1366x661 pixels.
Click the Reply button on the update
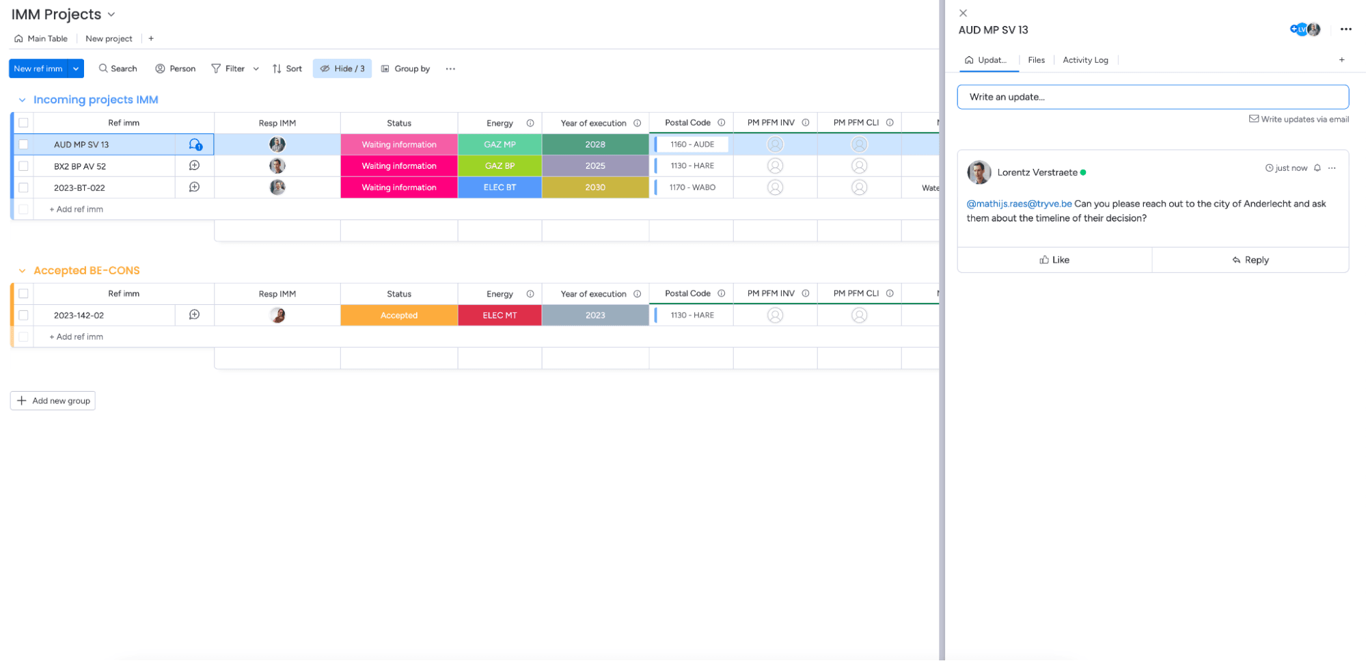(x=1250, y=260)
